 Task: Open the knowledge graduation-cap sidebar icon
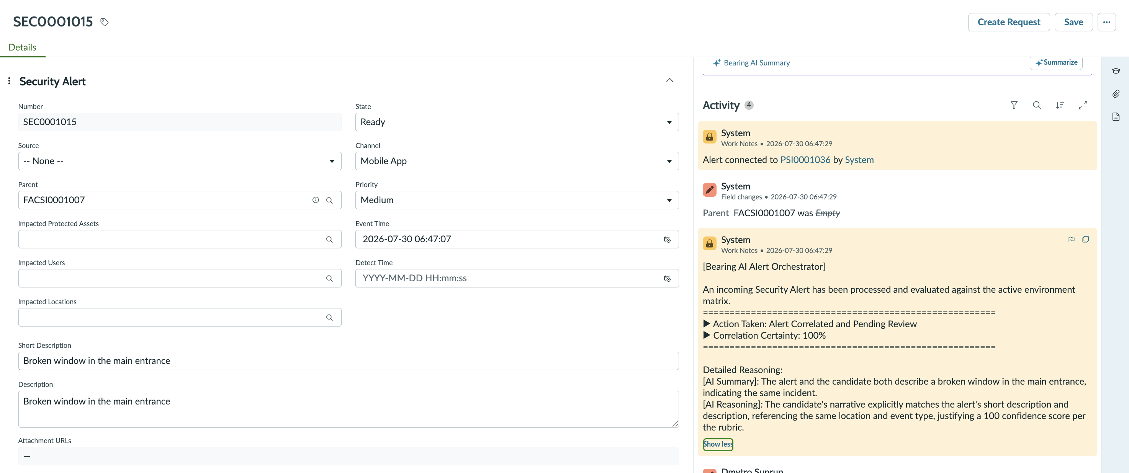[x=1116, y=71]
